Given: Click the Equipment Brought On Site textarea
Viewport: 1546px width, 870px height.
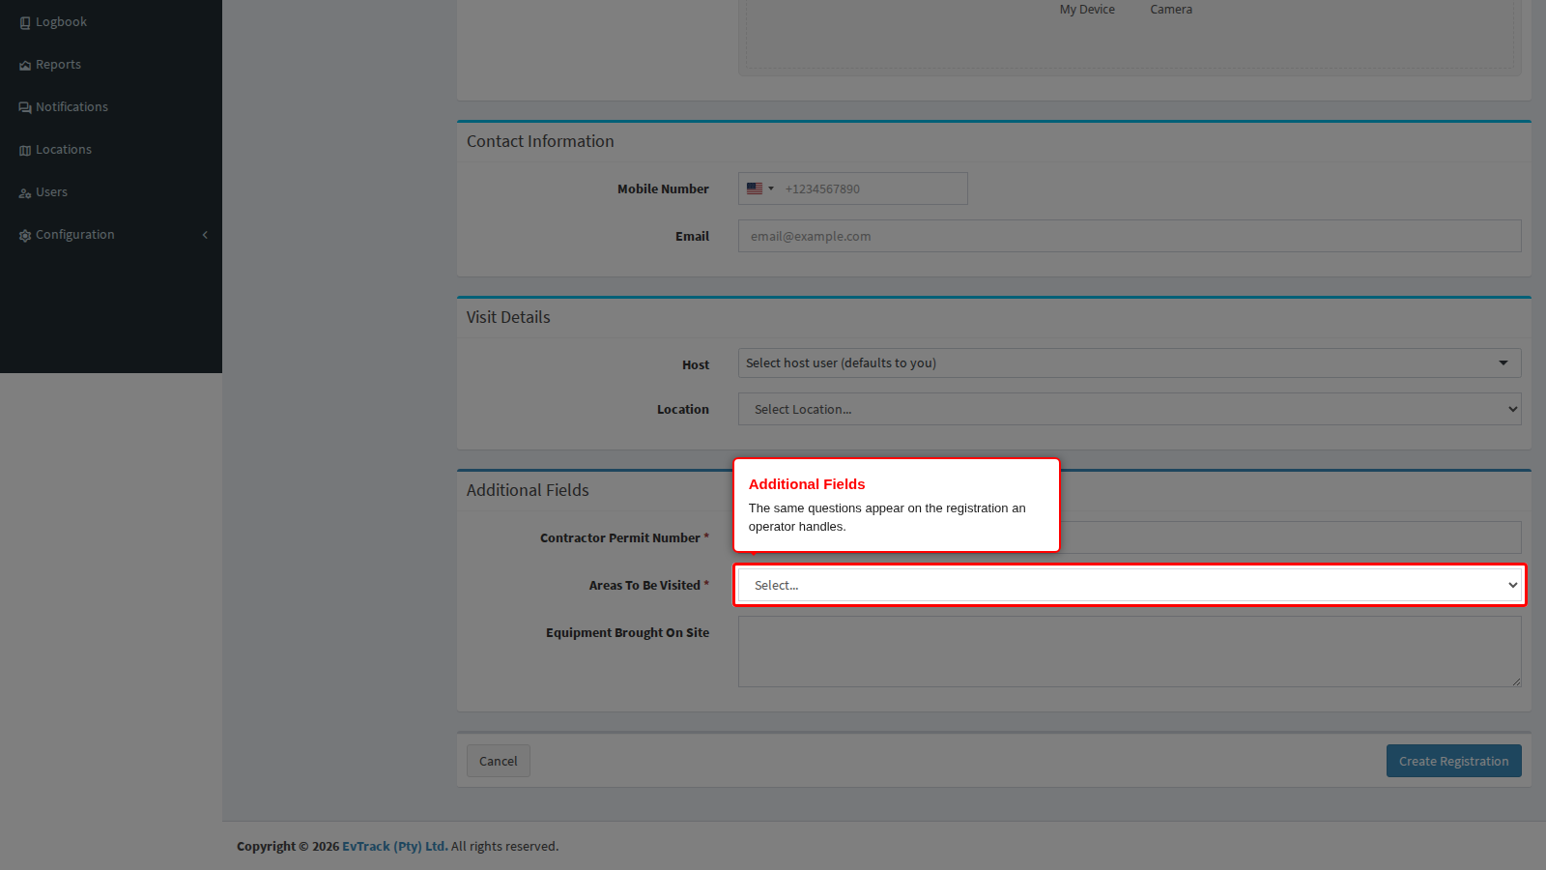Looking at the screenshot, I should (x=1130, y=652).
